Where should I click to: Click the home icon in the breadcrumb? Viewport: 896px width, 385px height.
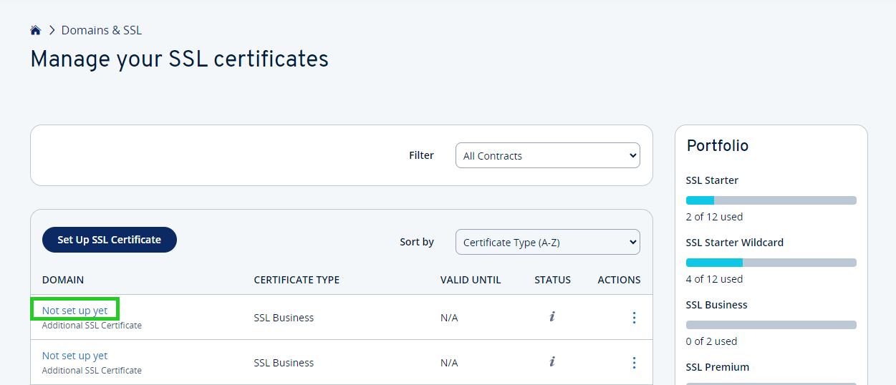[x=36, y=30]
